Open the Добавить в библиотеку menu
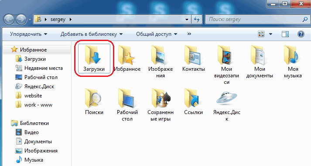311x166 pixels. tap(92, 34)
